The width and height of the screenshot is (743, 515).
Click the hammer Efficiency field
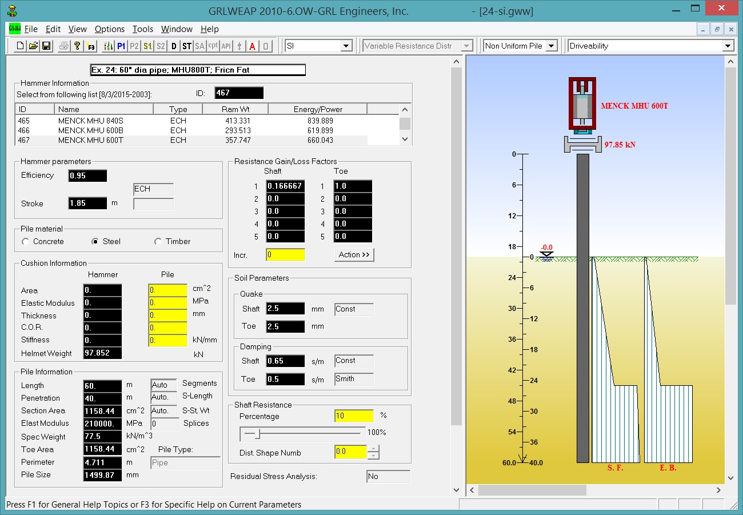pyautogui.click(x=87, y=176)
